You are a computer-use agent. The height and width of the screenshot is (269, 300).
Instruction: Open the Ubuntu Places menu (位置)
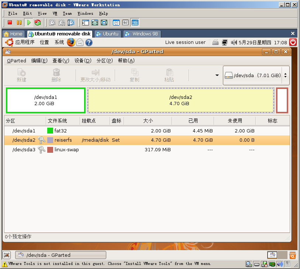(44, 42)
